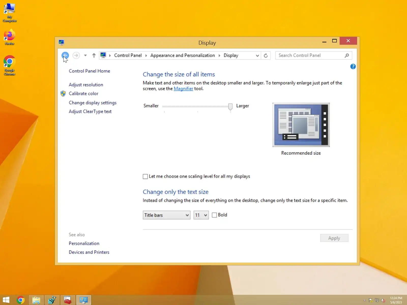Open Help with the blue question mark
Screen dimensions: 407x305
coord(353,67)
